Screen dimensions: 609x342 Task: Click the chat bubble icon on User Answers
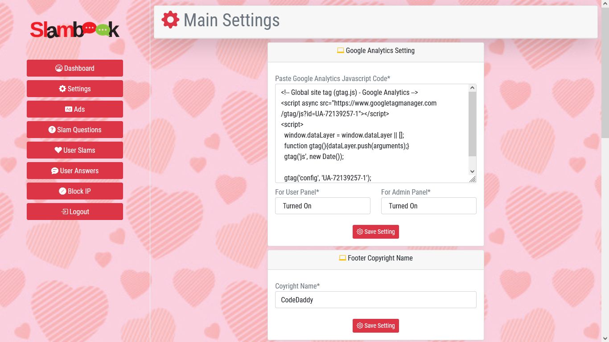54,171
